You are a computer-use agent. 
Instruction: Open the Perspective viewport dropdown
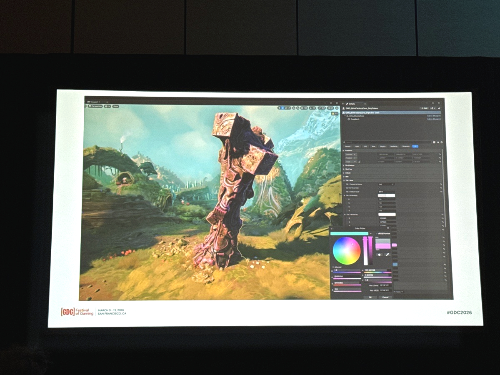pyautogui.click(x=95, y=106)
